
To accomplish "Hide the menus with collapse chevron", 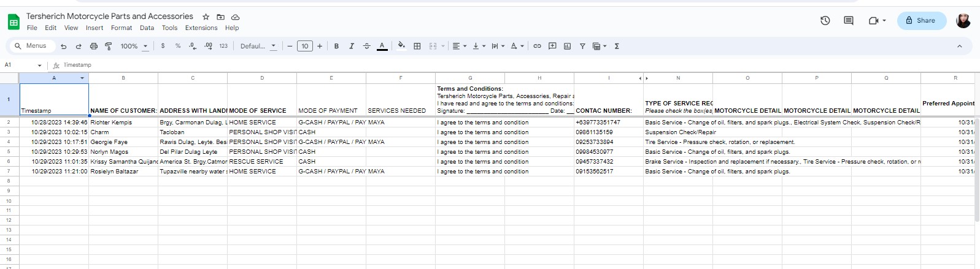I will (x=960, y=46).
